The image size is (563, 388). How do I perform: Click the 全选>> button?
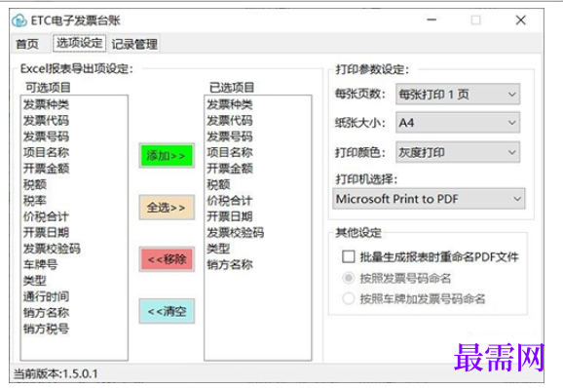point(167,208)
